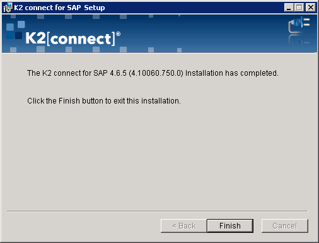Image resolution: width=319 pixels, height=243 pixels.
Task: Maximize the K2 connect Setup window
Action: coord(299,8)
